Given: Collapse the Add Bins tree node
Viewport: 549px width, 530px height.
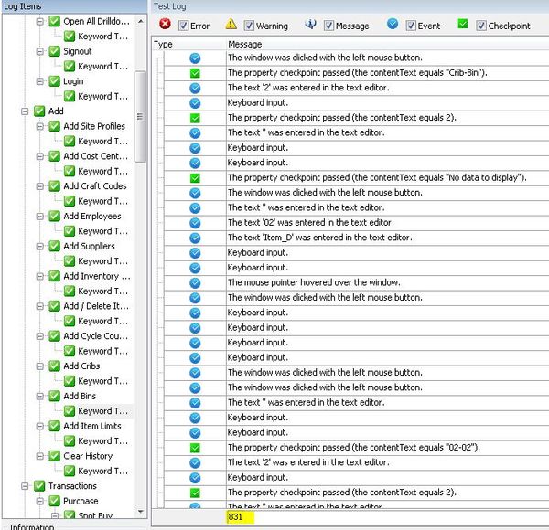Looking at the screenshot, I should point(39,397).
